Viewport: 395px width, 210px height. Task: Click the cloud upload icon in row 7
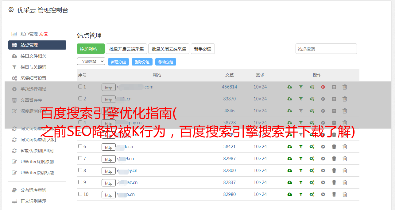click(x=290, y=159)
